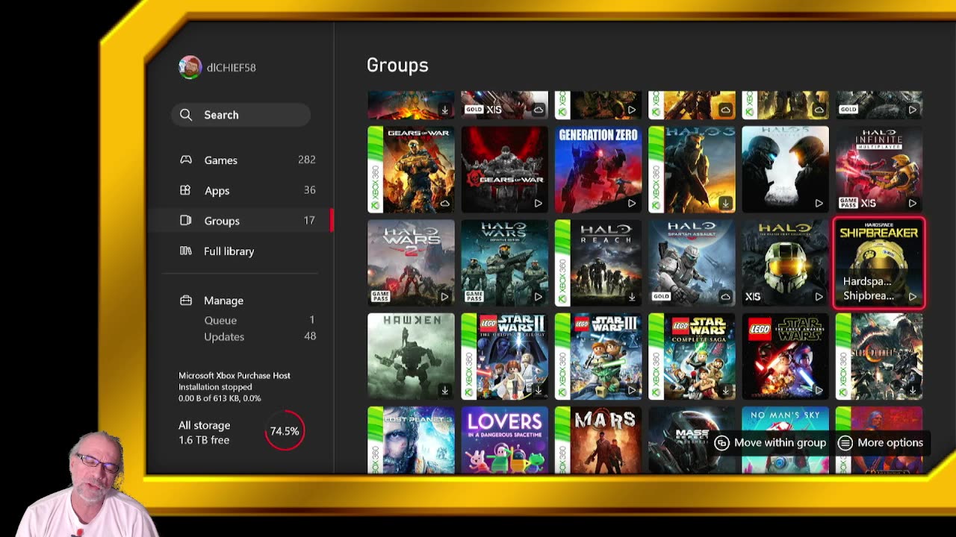Click the Groups page heading
This screenshot has height=537, width=956.
[x=397, y=65]
